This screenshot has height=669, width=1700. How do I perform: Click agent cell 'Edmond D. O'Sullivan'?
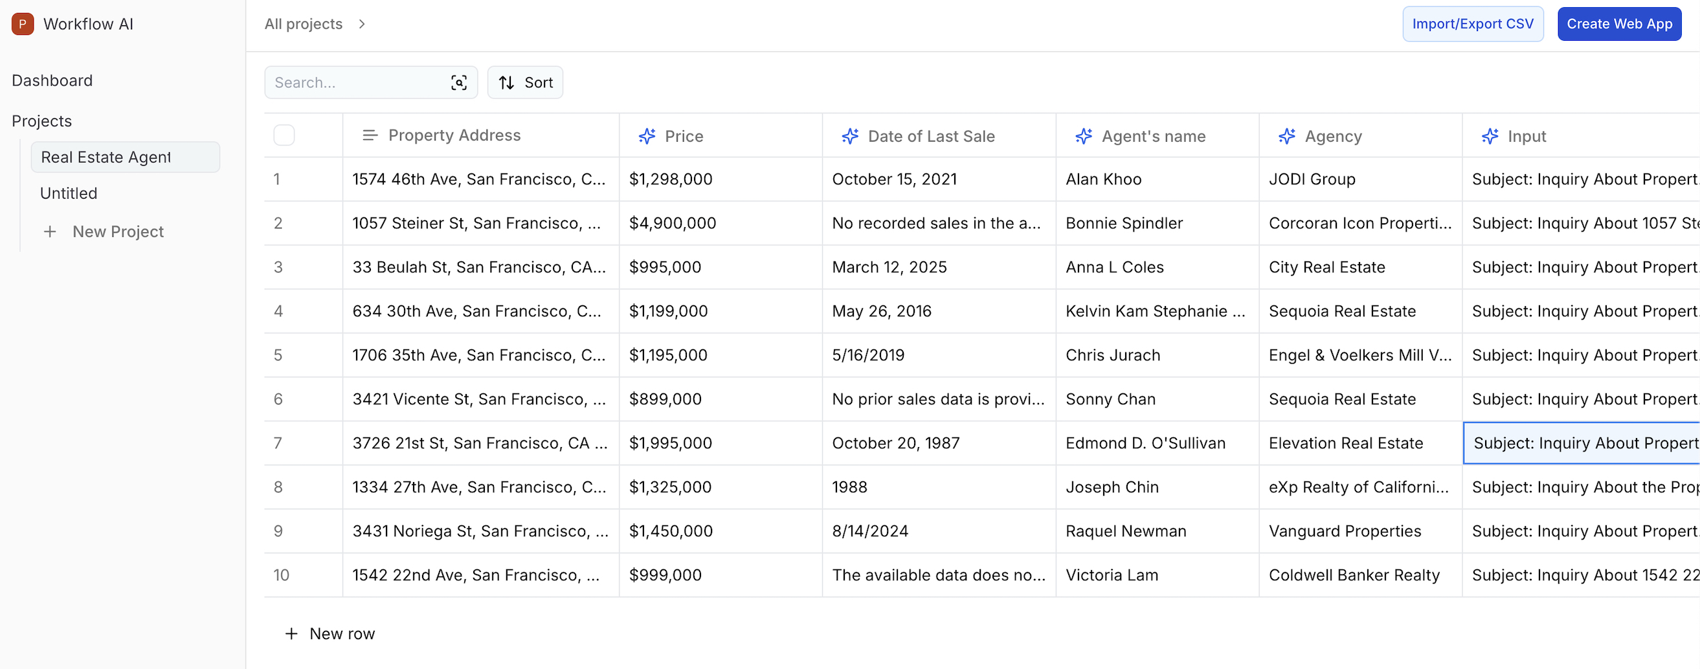[1158, 443]
